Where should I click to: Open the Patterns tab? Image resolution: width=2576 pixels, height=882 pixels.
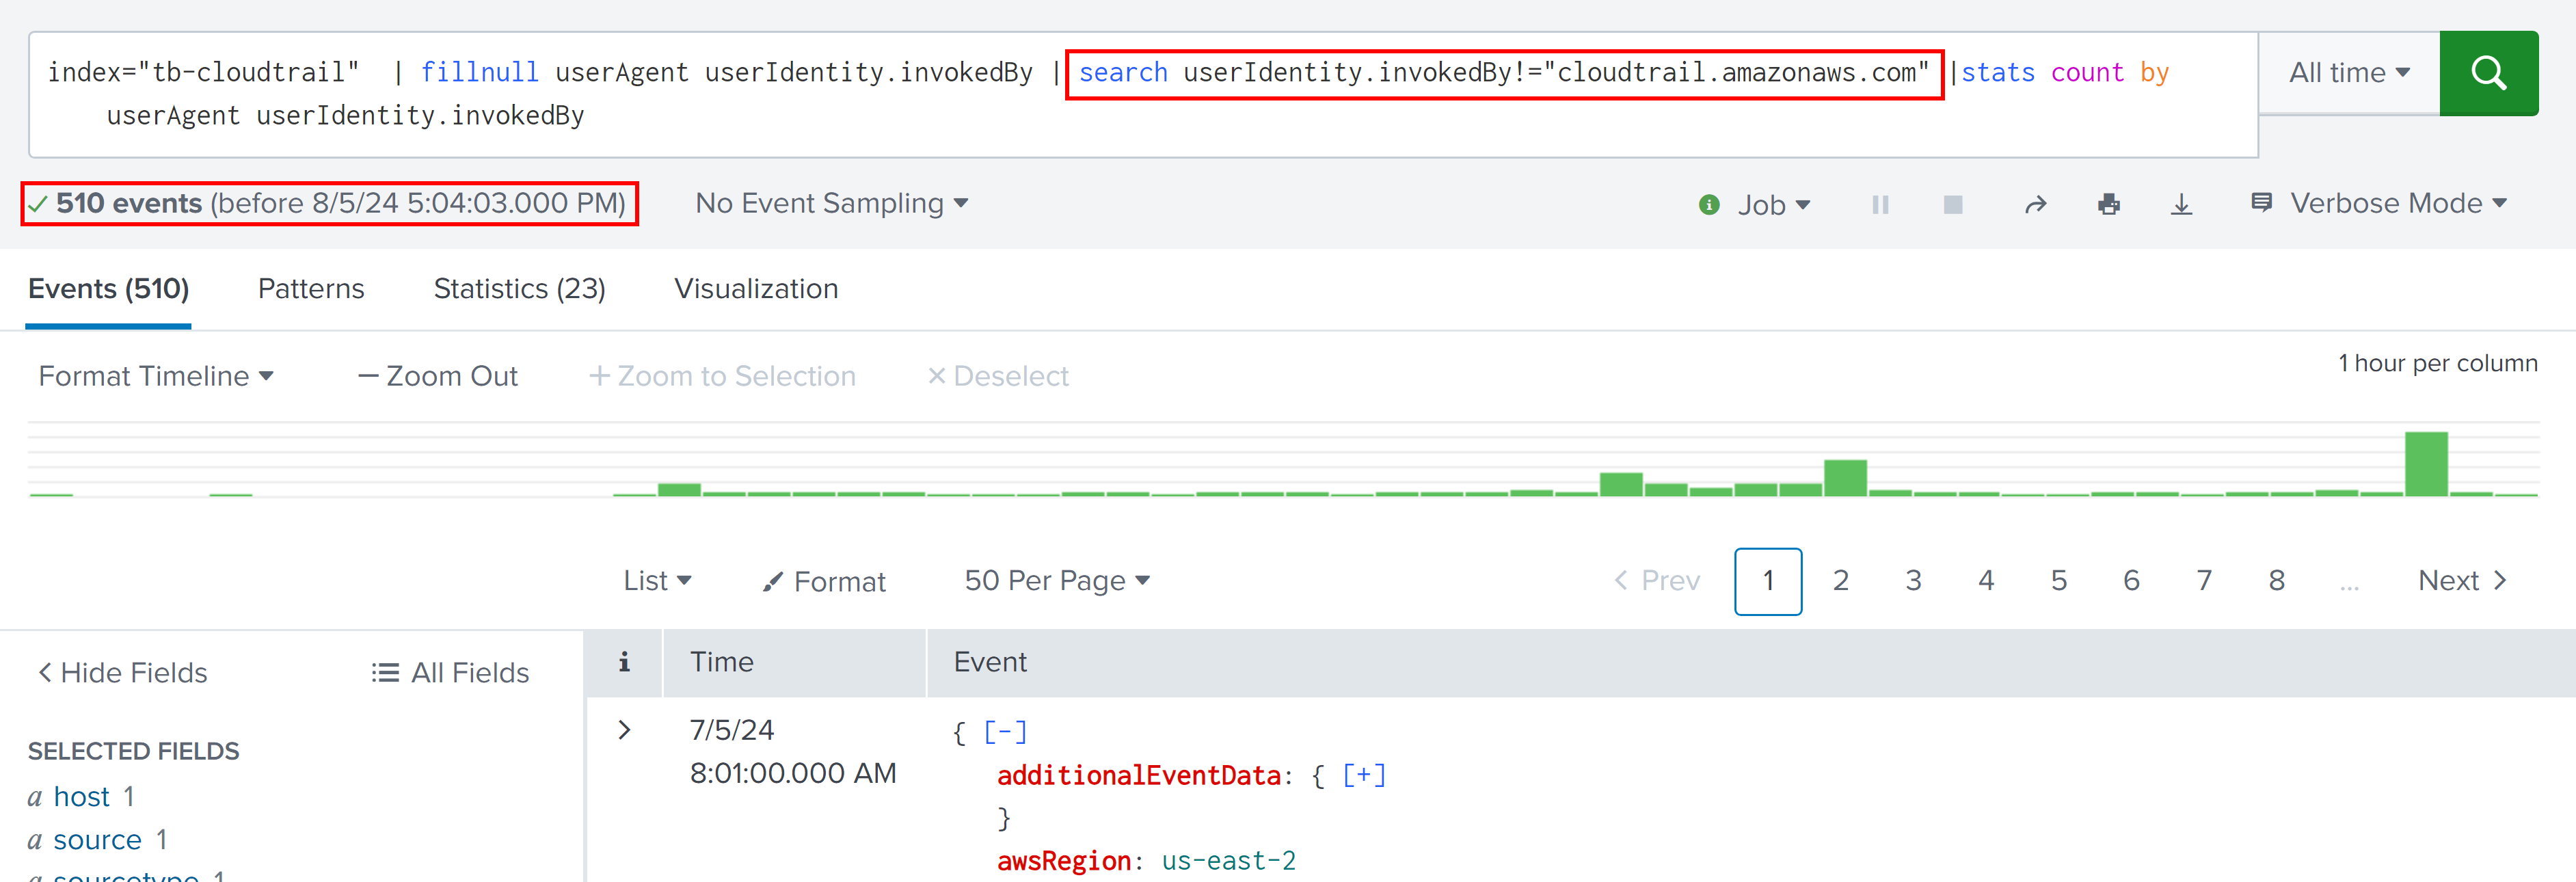311,289
